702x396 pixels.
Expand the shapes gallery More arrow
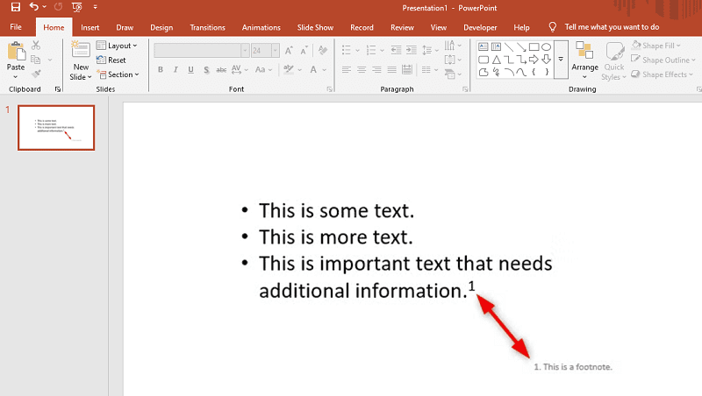pyautogui.click(x=561, y=60)
